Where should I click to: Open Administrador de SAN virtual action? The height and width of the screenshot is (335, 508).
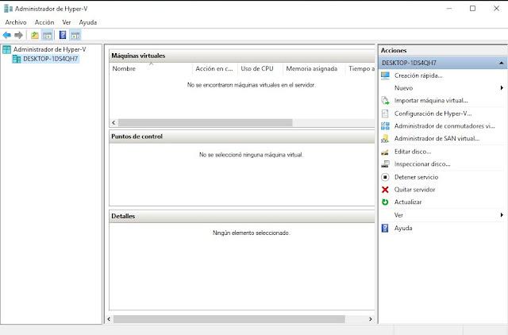pos(437,139)
